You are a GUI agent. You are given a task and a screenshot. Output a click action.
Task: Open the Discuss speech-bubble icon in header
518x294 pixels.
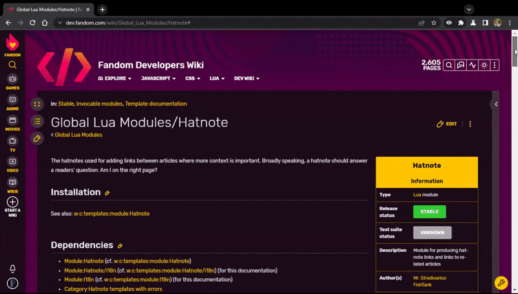click(x=460, y=65)
